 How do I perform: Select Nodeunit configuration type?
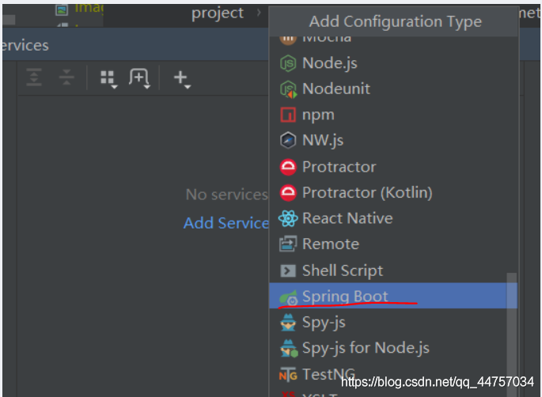(393, 89)
